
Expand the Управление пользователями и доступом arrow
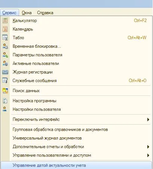(148, 155)
